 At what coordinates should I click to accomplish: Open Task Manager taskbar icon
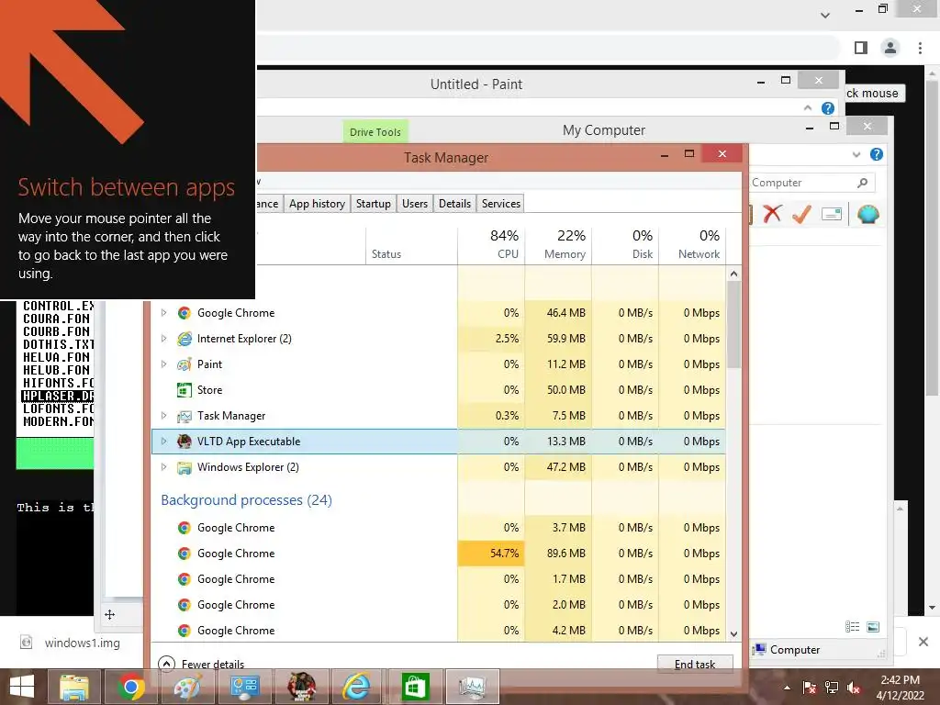(473, 687)
